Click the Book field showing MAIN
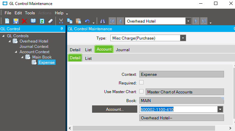Viewport: 235px width, 131px height. (181, 100)
